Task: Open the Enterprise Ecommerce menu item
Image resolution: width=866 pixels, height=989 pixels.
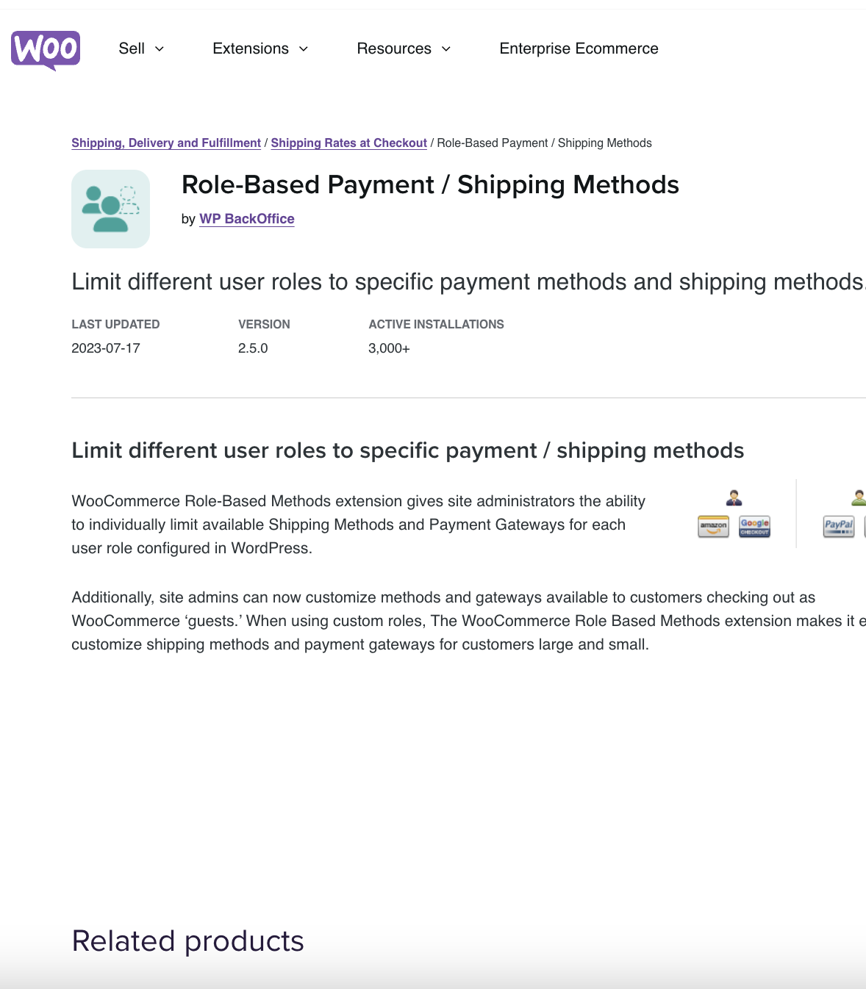Action: tap(579, 48)
